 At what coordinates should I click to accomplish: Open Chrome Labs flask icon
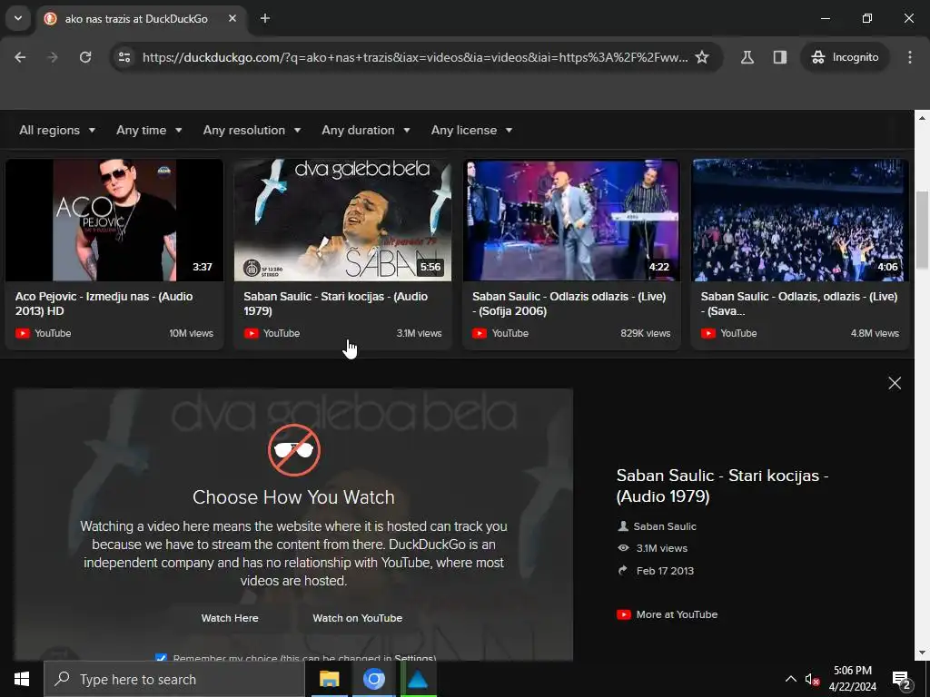[x=747, y=57]
